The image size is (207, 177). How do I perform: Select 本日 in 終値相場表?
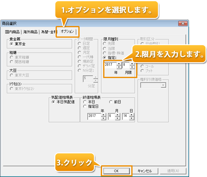tap(85, 102)
